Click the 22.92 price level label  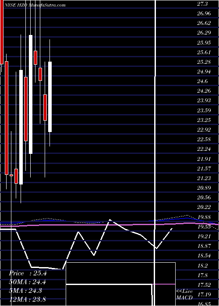click(x=204, y=130)
